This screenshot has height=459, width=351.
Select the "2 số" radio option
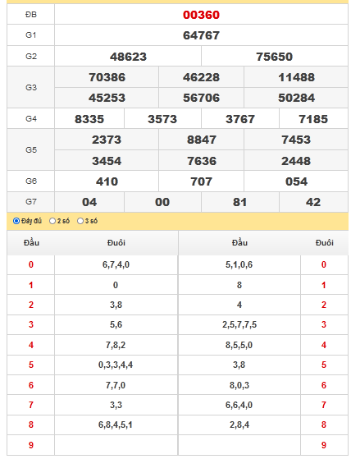coord(52,221)
